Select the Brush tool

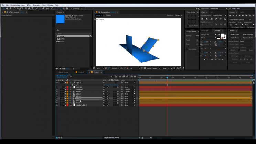(x=36, y=8)
